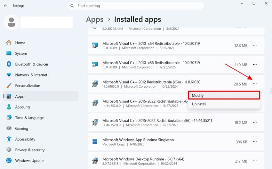This screenshot has width=272, height=169.
Task: Click the Gaming controller icon
Action: pos(9,128)
